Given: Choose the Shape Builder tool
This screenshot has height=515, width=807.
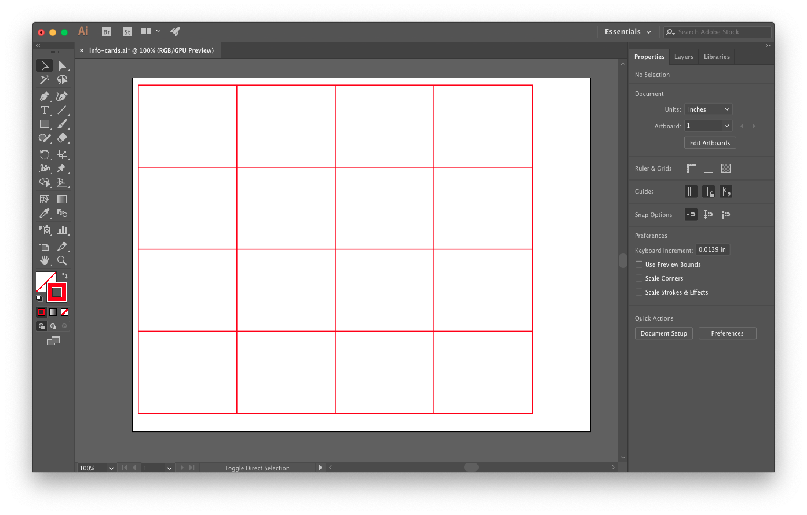Looking at the screenshot, I should coord(45,182).
